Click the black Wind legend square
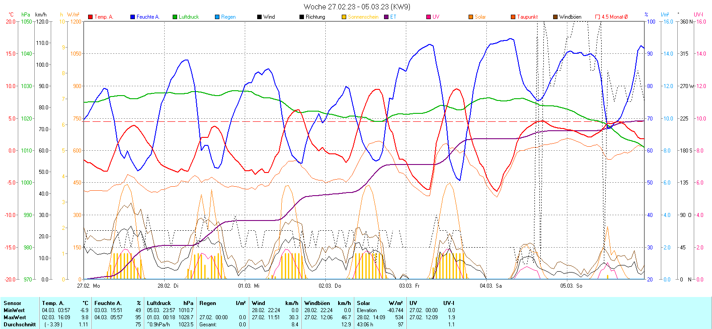Screen dimensions: 712x329 tap(259, 17)
